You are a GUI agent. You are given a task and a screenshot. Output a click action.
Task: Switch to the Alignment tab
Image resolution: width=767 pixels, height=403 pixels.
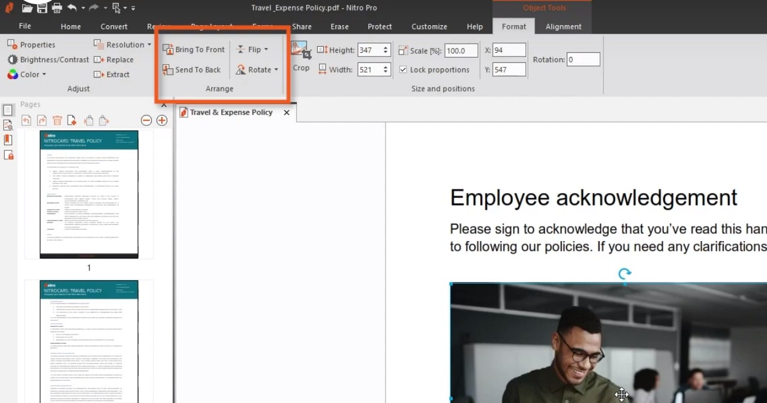pos(563,26)
